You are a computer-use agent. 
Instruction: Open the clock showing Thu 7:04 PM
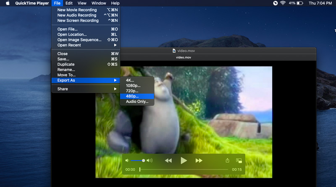coord(320,3)
